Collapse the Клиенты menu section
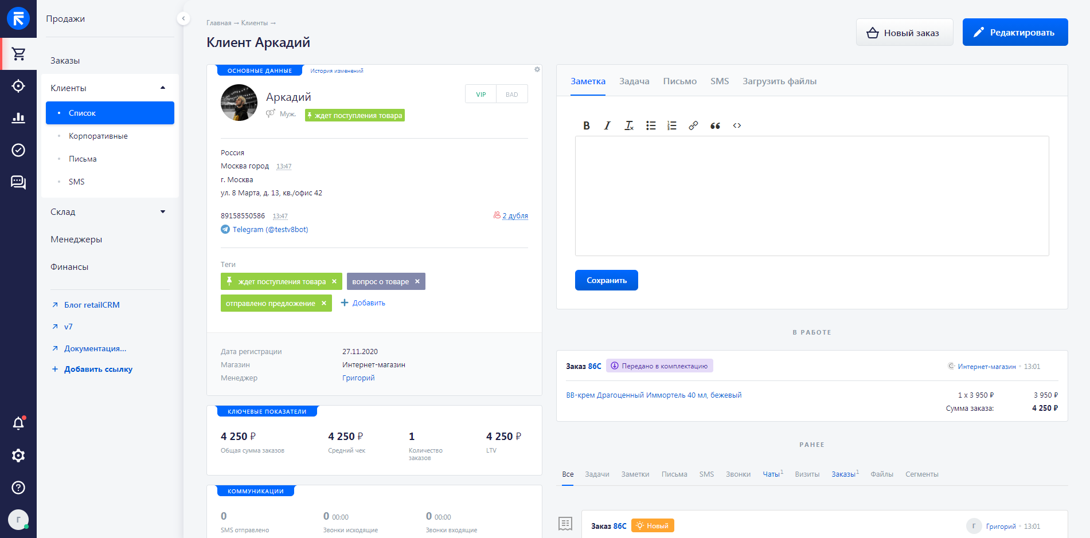The height and width of the screenshot is (538, 1090). pos(163,88)
